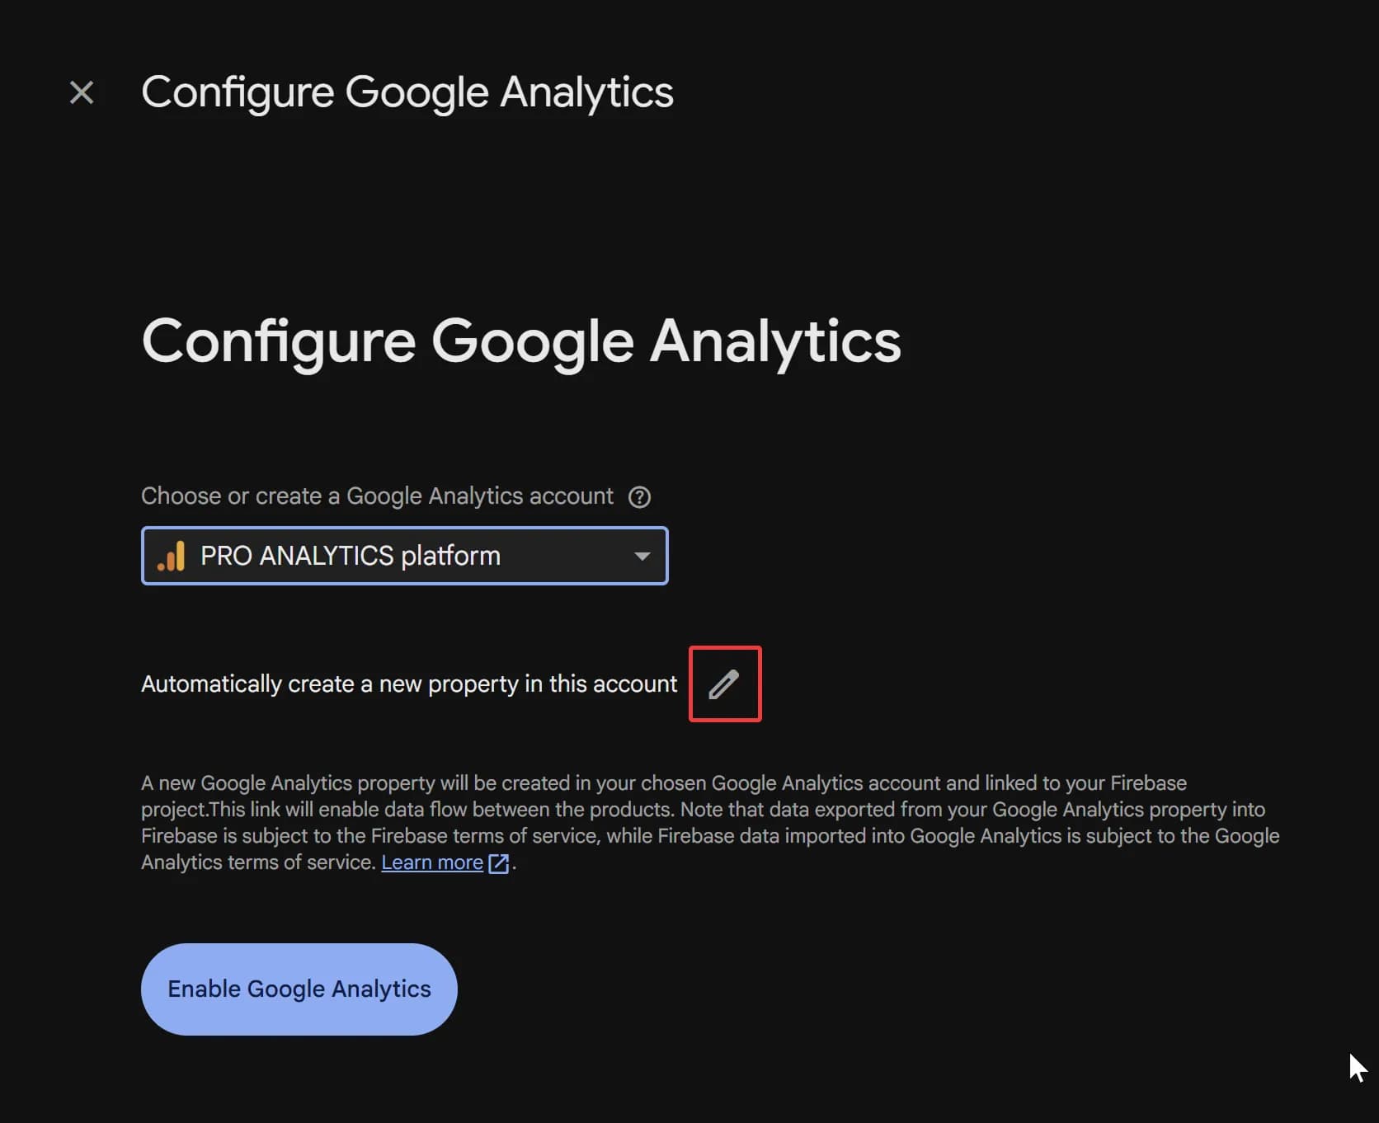Open the Google Analytics account combo box

(404, 557)
